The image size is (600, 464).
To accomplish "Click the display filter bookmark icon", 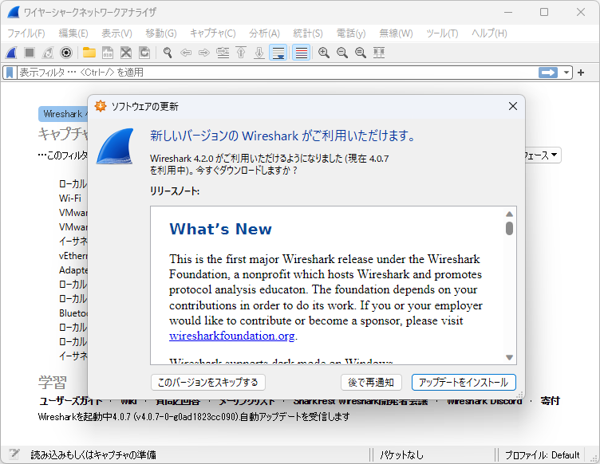I will (x=10, y=73).
